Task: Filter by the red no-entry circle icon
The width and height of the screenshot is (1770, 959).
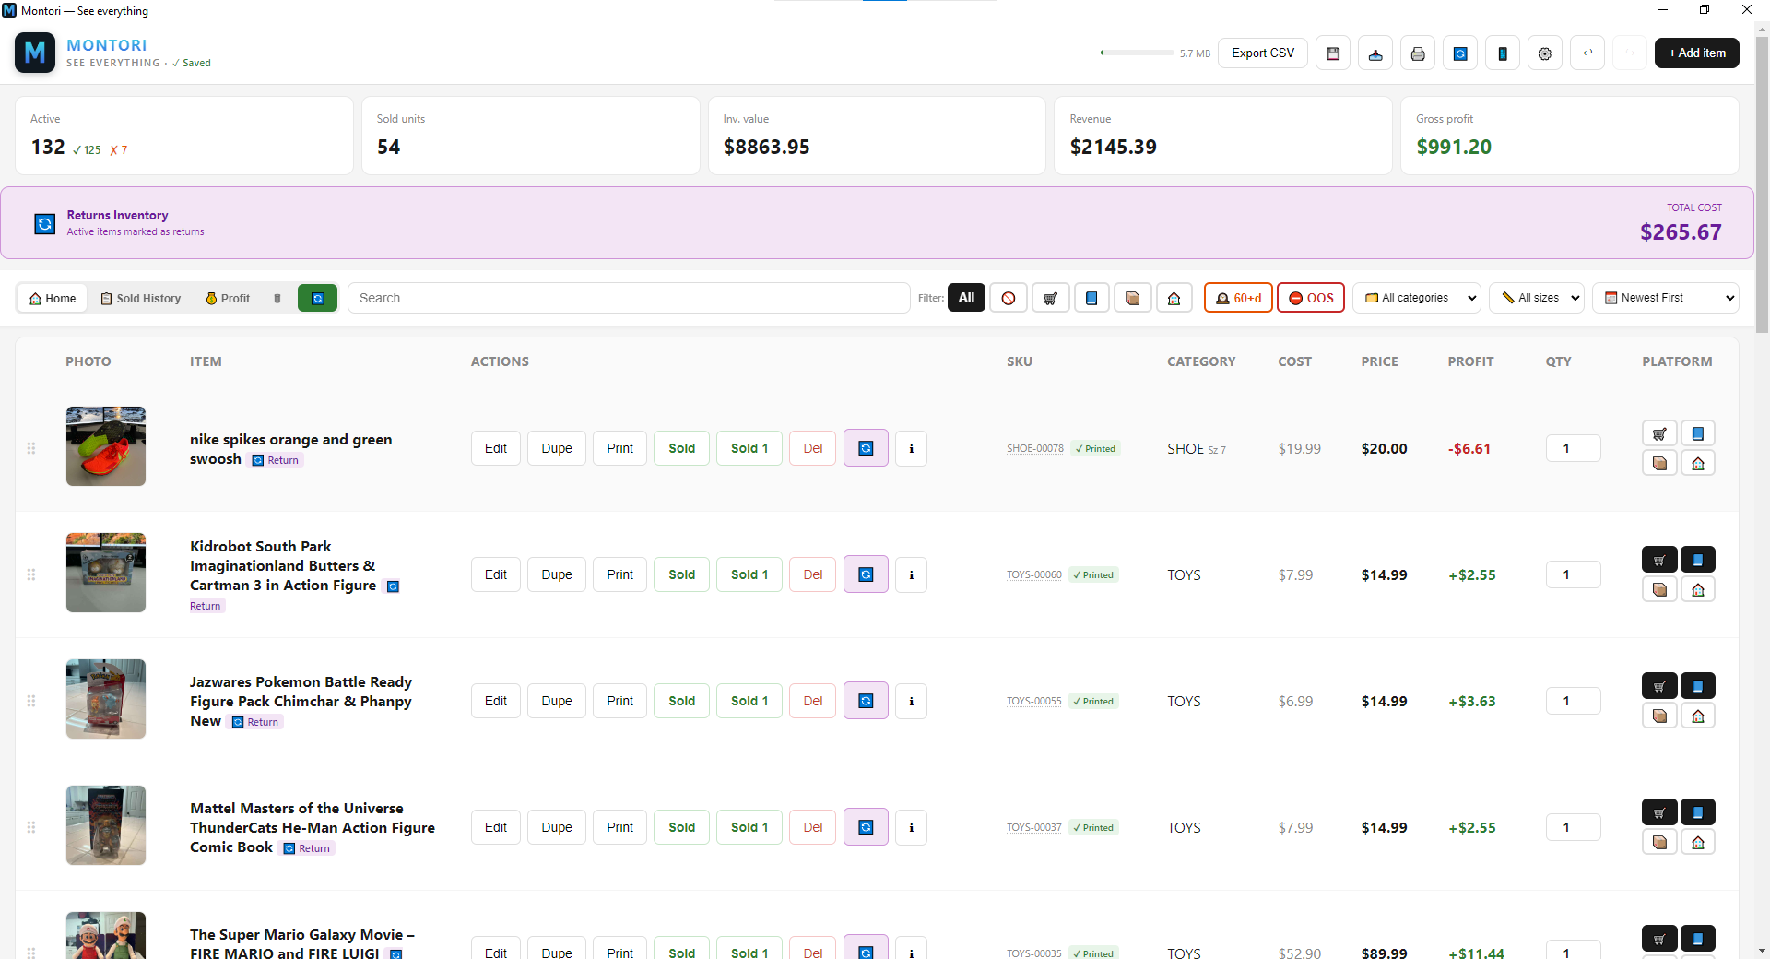Action: 1009,298
